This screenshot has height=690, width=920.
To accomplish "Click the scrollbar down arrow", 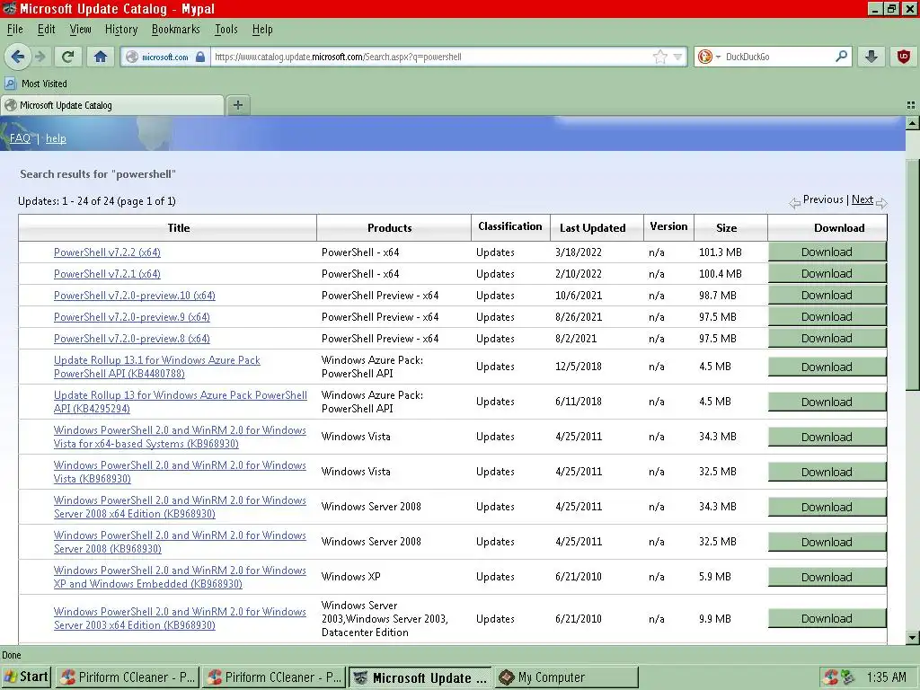I will pos(912,637).
